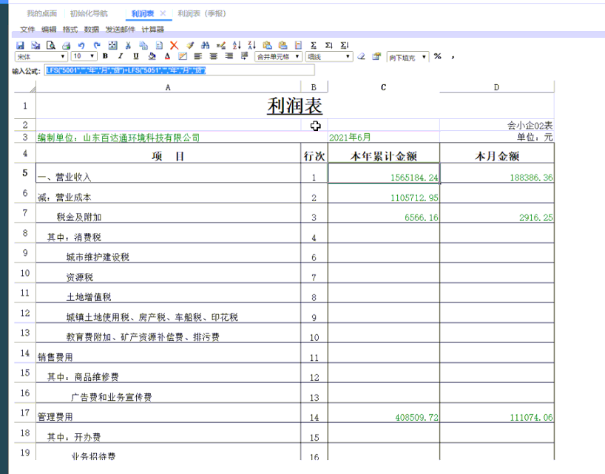Center-align the cell text

213,57
